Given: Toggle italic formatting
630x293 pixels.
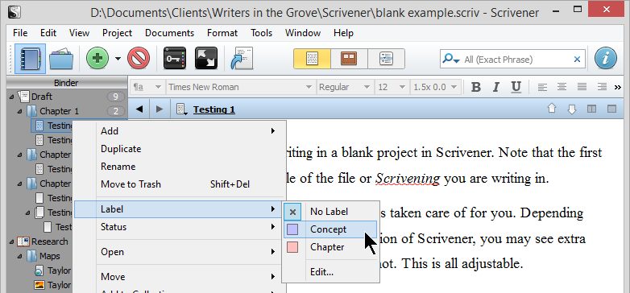Looking at the screenshot, I should click(x=495, y=87).
